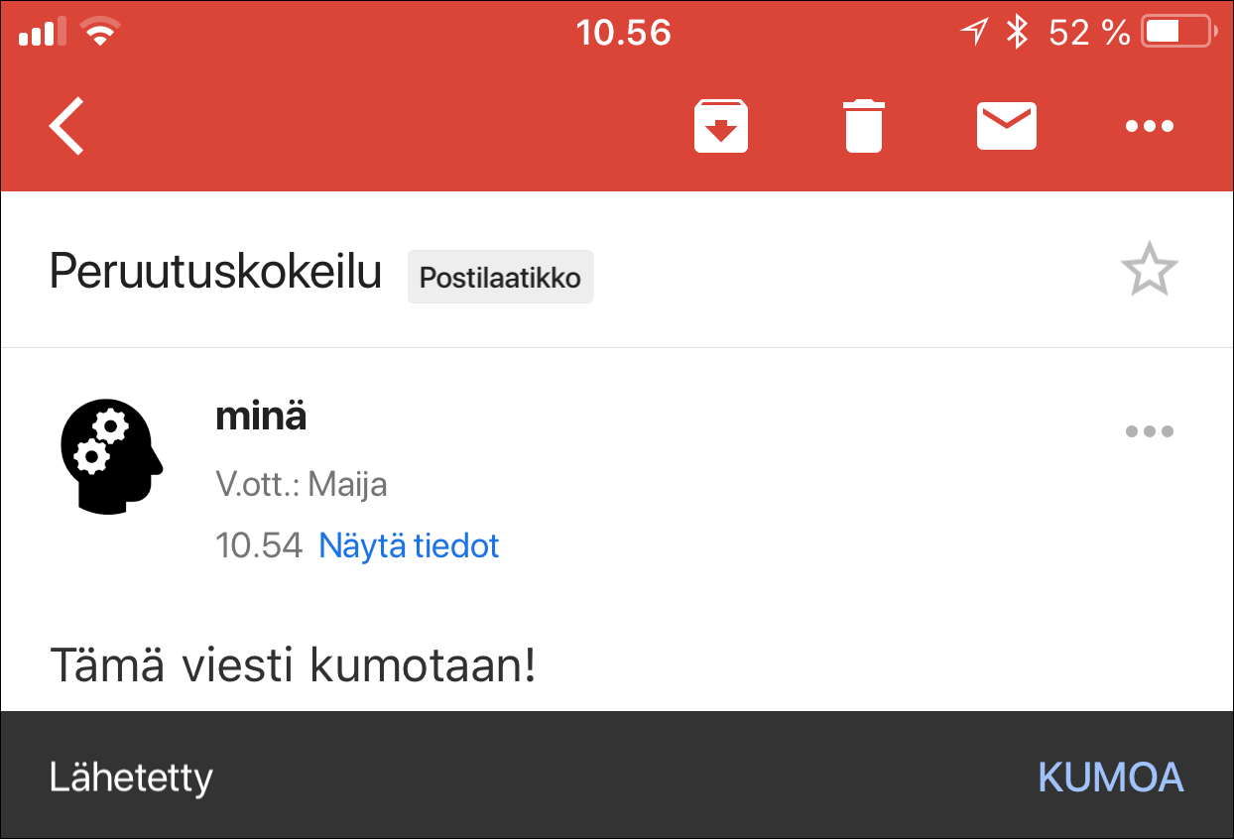
Task: Click the Lähetetty snackbar text
Action: pos(130,777)
